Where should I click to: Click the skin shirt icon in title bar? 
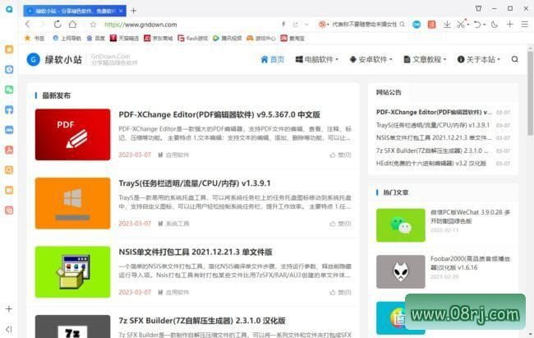[x=478, y=8]
